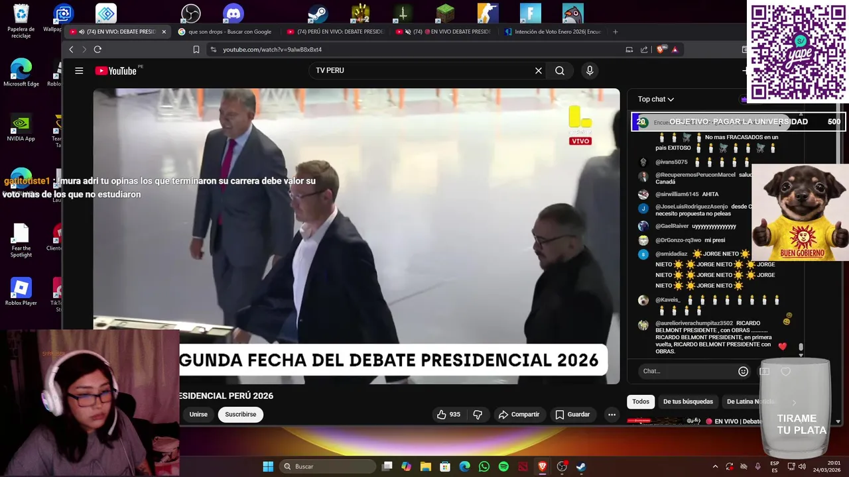Expand the Top chat dropdown

coord(656,99)
